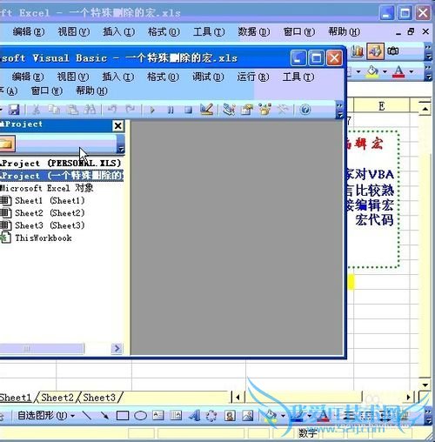Select the Rectangle drawing tool
Viewport: 435px width, 442px height.
(123, 416)
